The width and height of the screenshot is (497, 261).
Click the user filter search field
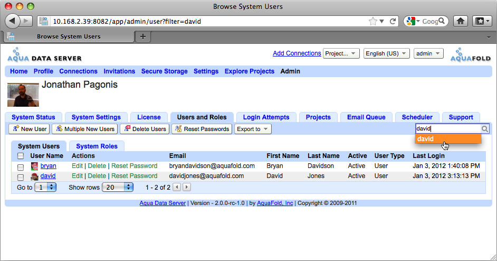(x=448, y=128)
